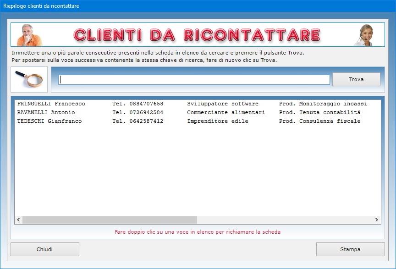Select the TEDESCHI Gianfranco client entry

pos(198,121)
